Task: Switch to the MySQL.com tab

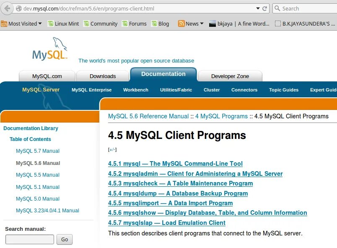Action: point(47,76)
